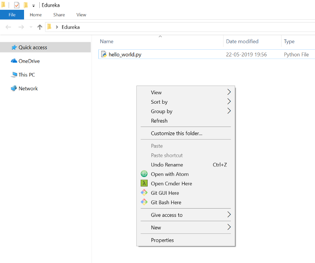Viewport: 315px width, 263px height.
Task: Expand the View submenu arrow
Action: (x=229, y=92)
